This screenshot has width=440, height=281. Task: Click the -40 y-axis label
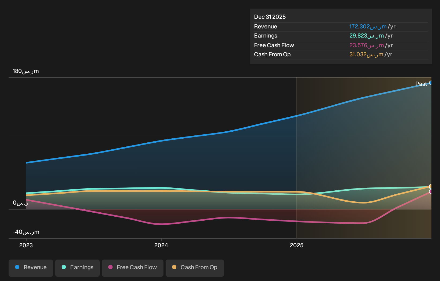[x=26, y=232]
